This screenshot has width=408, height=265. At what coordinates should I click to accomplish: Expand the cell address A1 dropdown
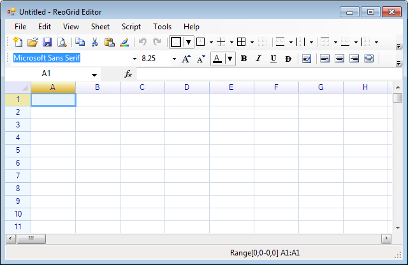pyautogui.click(x=94, y=75)
